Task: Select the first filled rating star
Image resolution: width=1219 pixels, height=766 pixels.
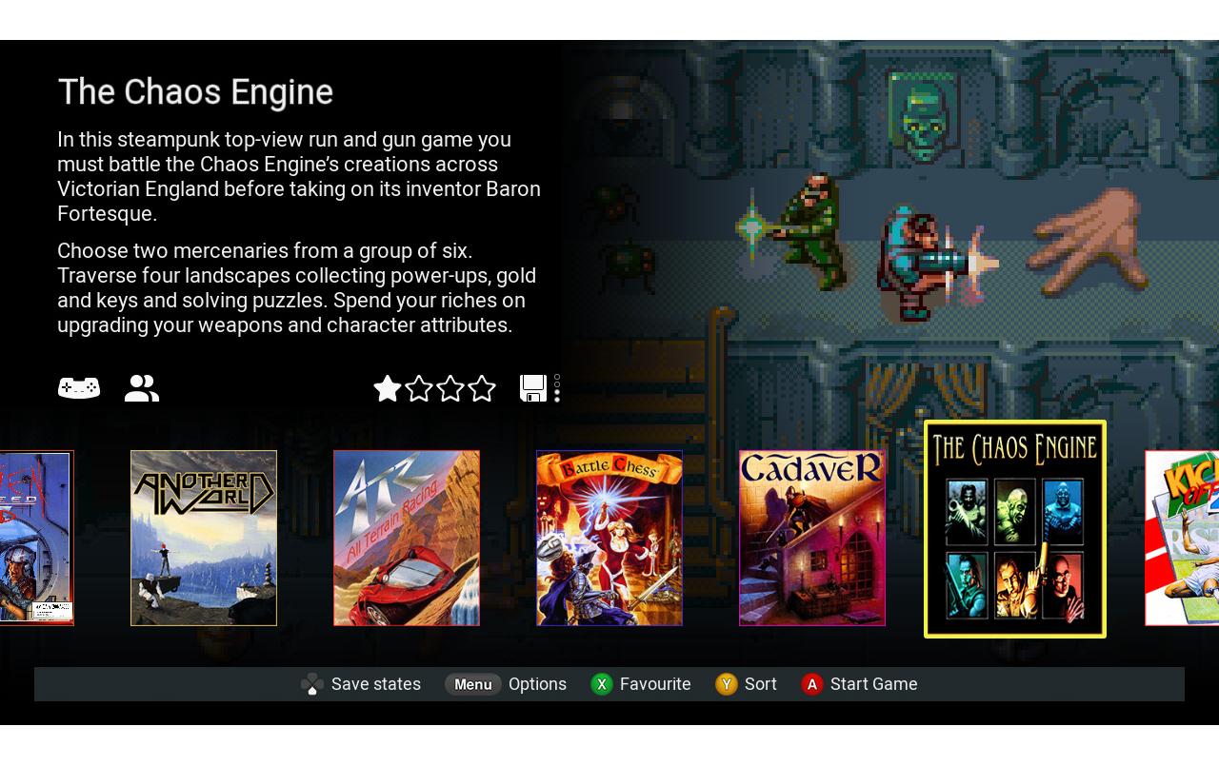Action: pyautogui.click(x=387, y=388)
